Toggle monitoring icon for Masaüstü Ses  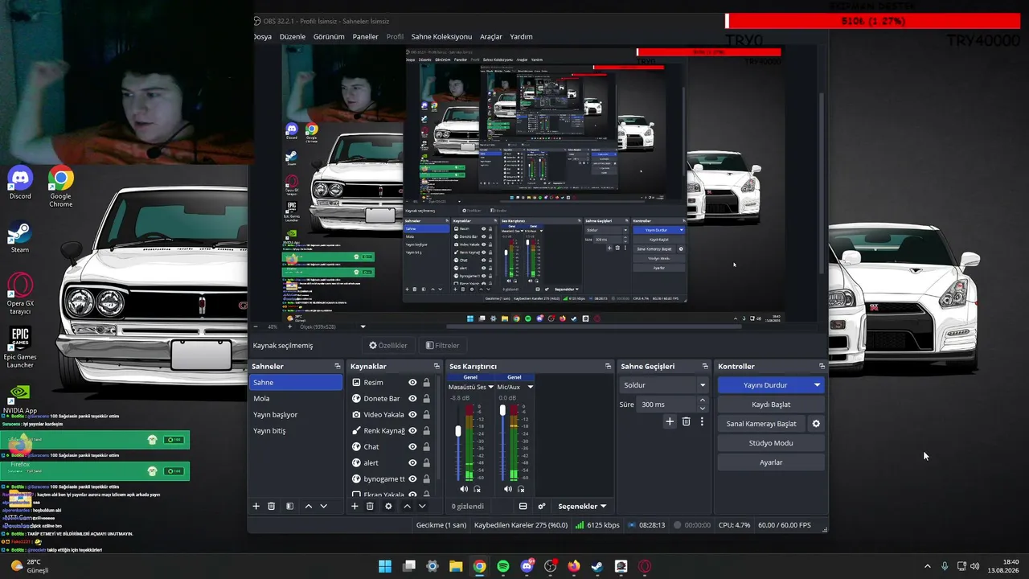[477, 489]
